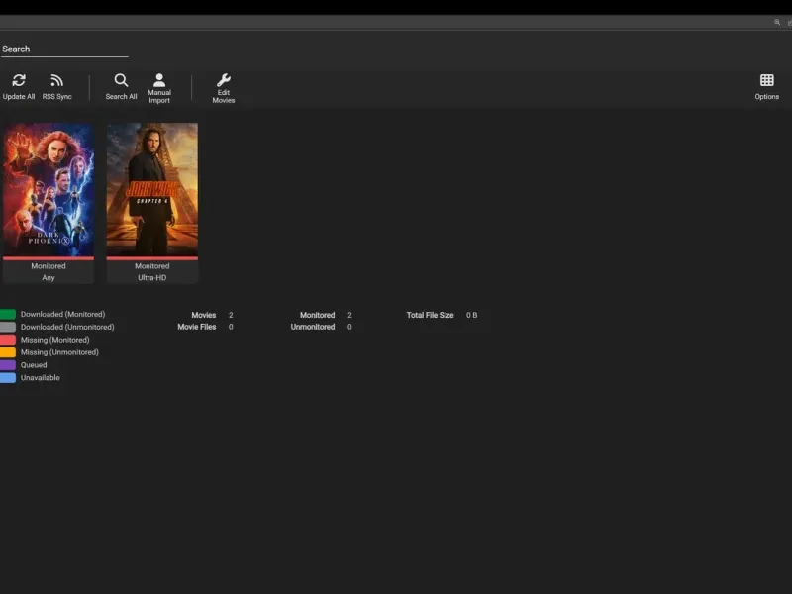Click the zoom icon in top bar
This screenshot has height=594, width=792.
(x=777, y=22)
